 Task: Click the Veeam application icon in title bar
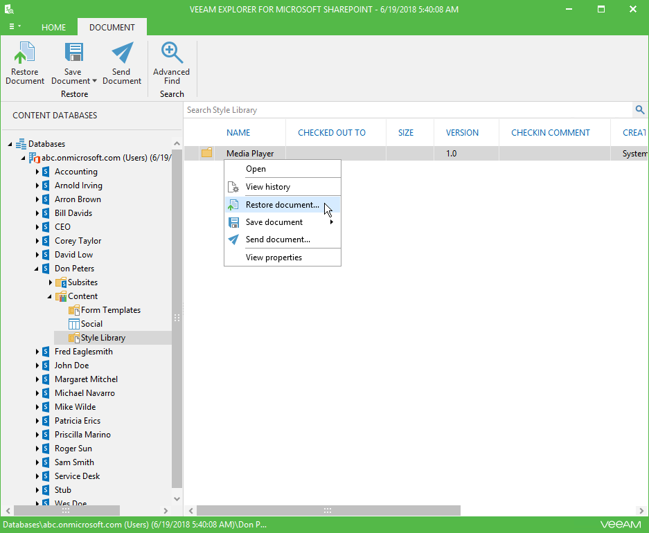(9, 9)
